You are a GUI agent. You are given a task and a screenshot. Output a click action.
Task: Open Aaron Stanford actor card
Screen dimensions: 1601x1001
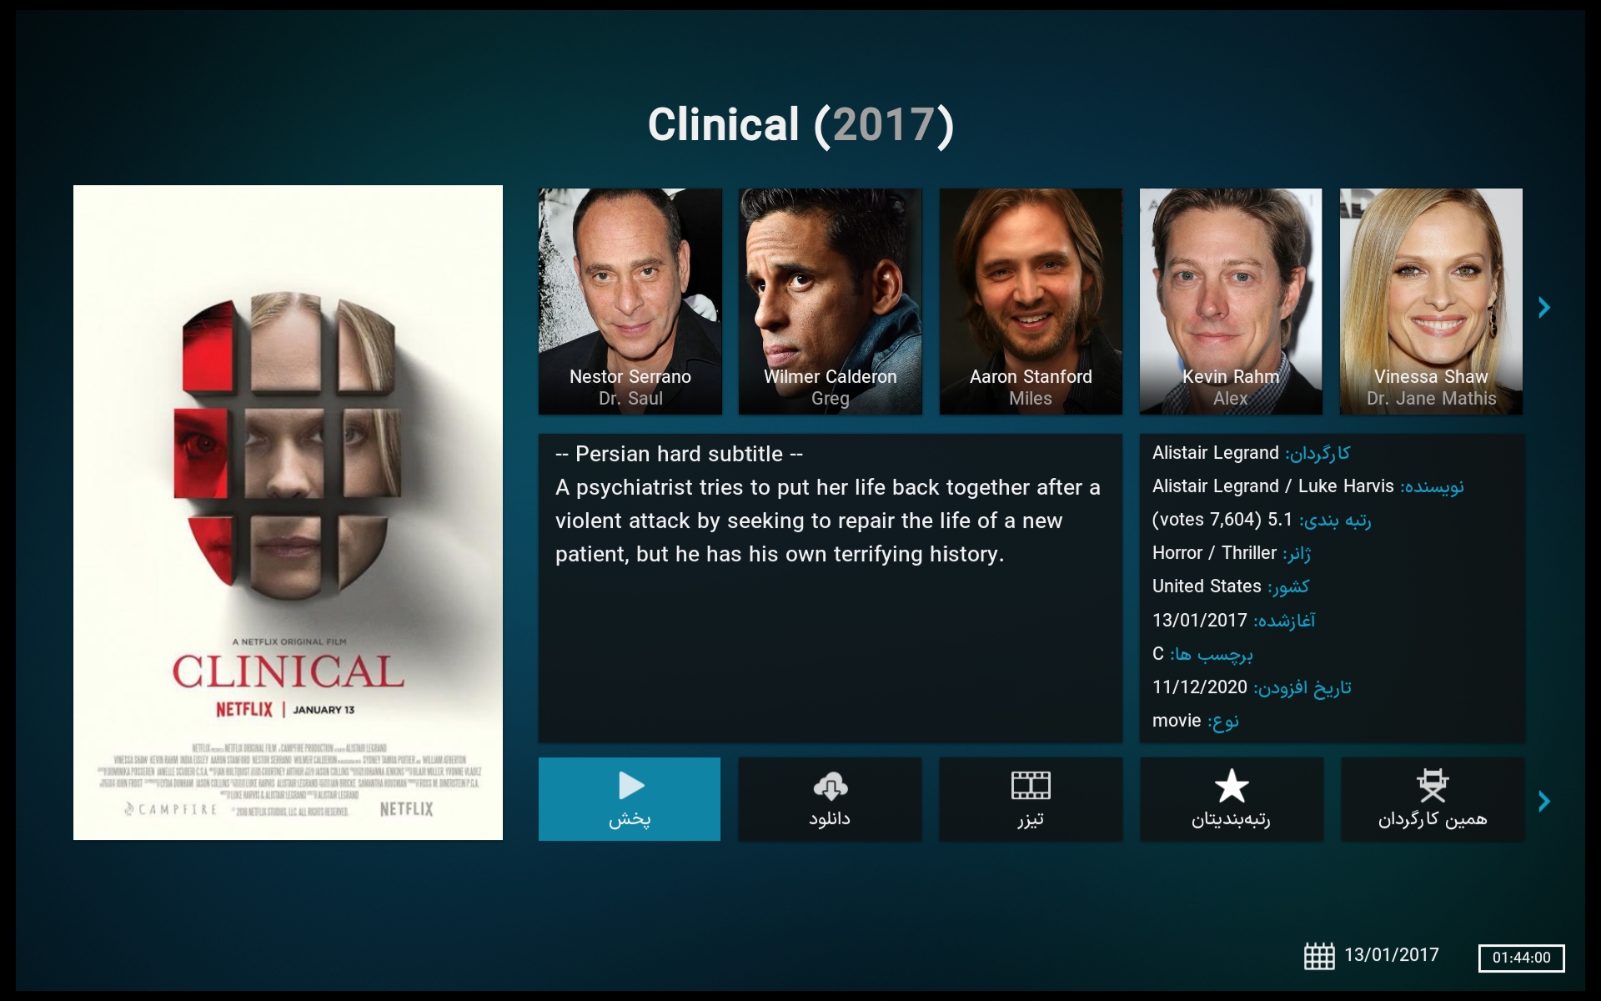(x=1031, y=301)
